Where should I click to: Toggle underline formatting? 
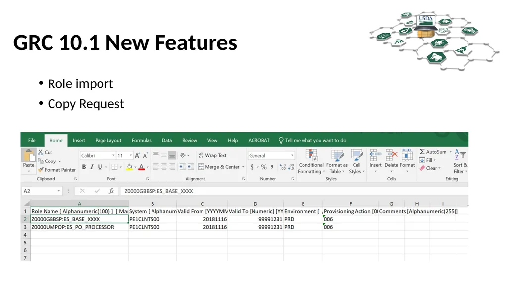click(x=100, y=167)
